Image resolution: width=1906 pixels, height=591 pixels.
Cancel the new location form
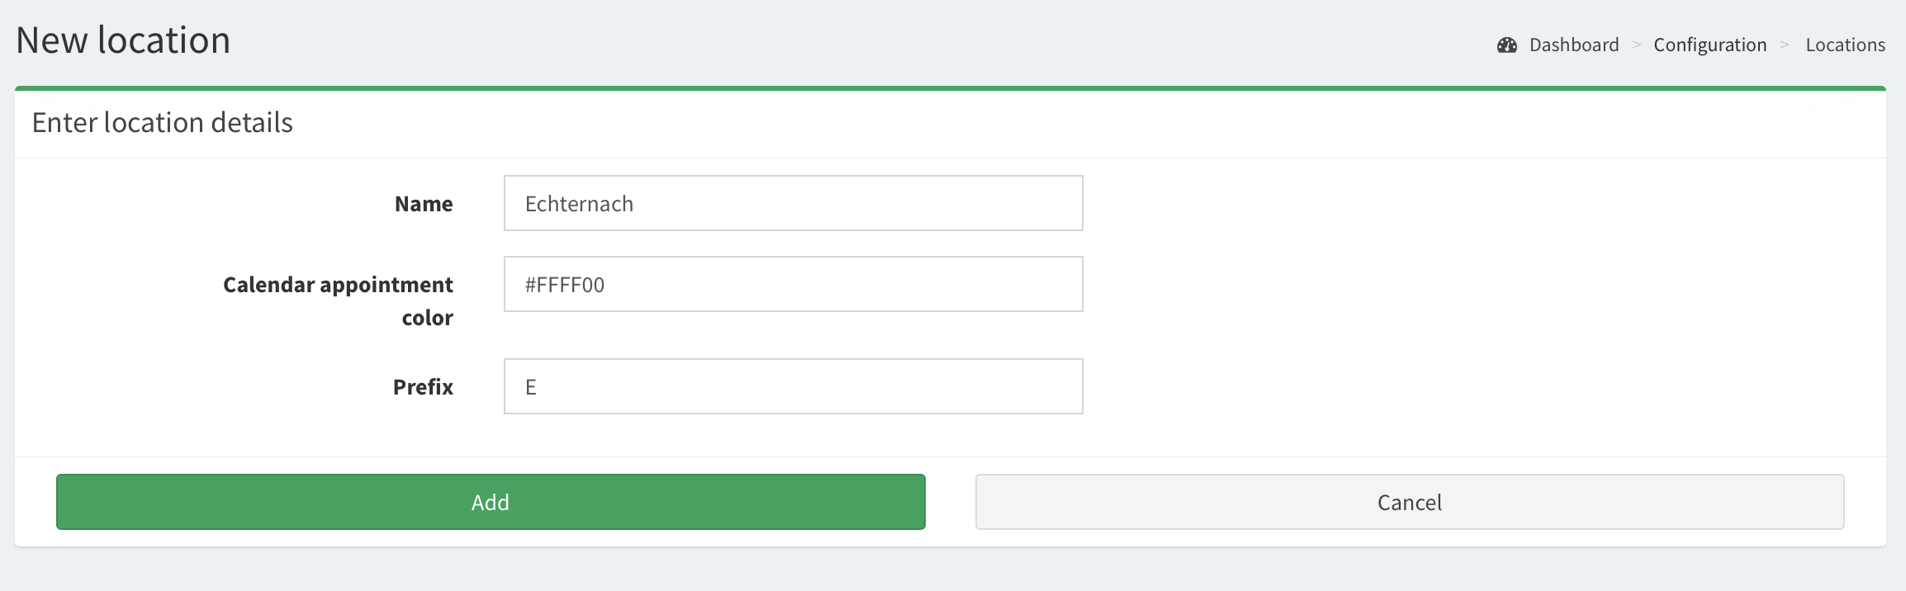pos(1409,502)
